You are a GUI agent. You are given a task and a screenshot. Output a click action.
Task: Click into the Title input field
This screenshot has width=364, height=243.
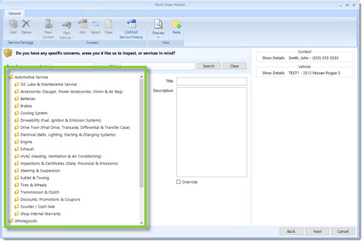click(x=211, y=81)
